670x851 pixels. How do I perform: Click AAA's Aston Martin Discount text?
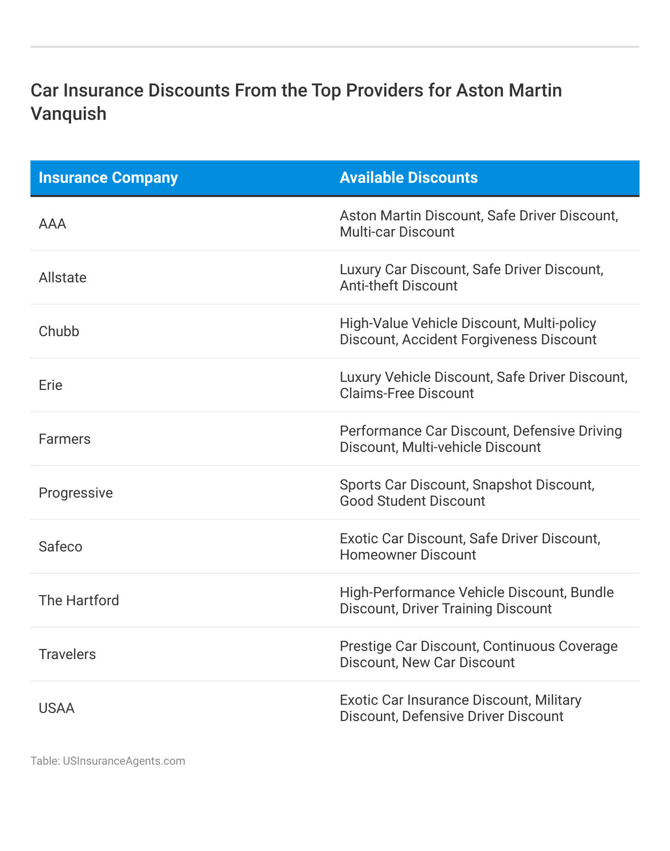coord(410,216)
